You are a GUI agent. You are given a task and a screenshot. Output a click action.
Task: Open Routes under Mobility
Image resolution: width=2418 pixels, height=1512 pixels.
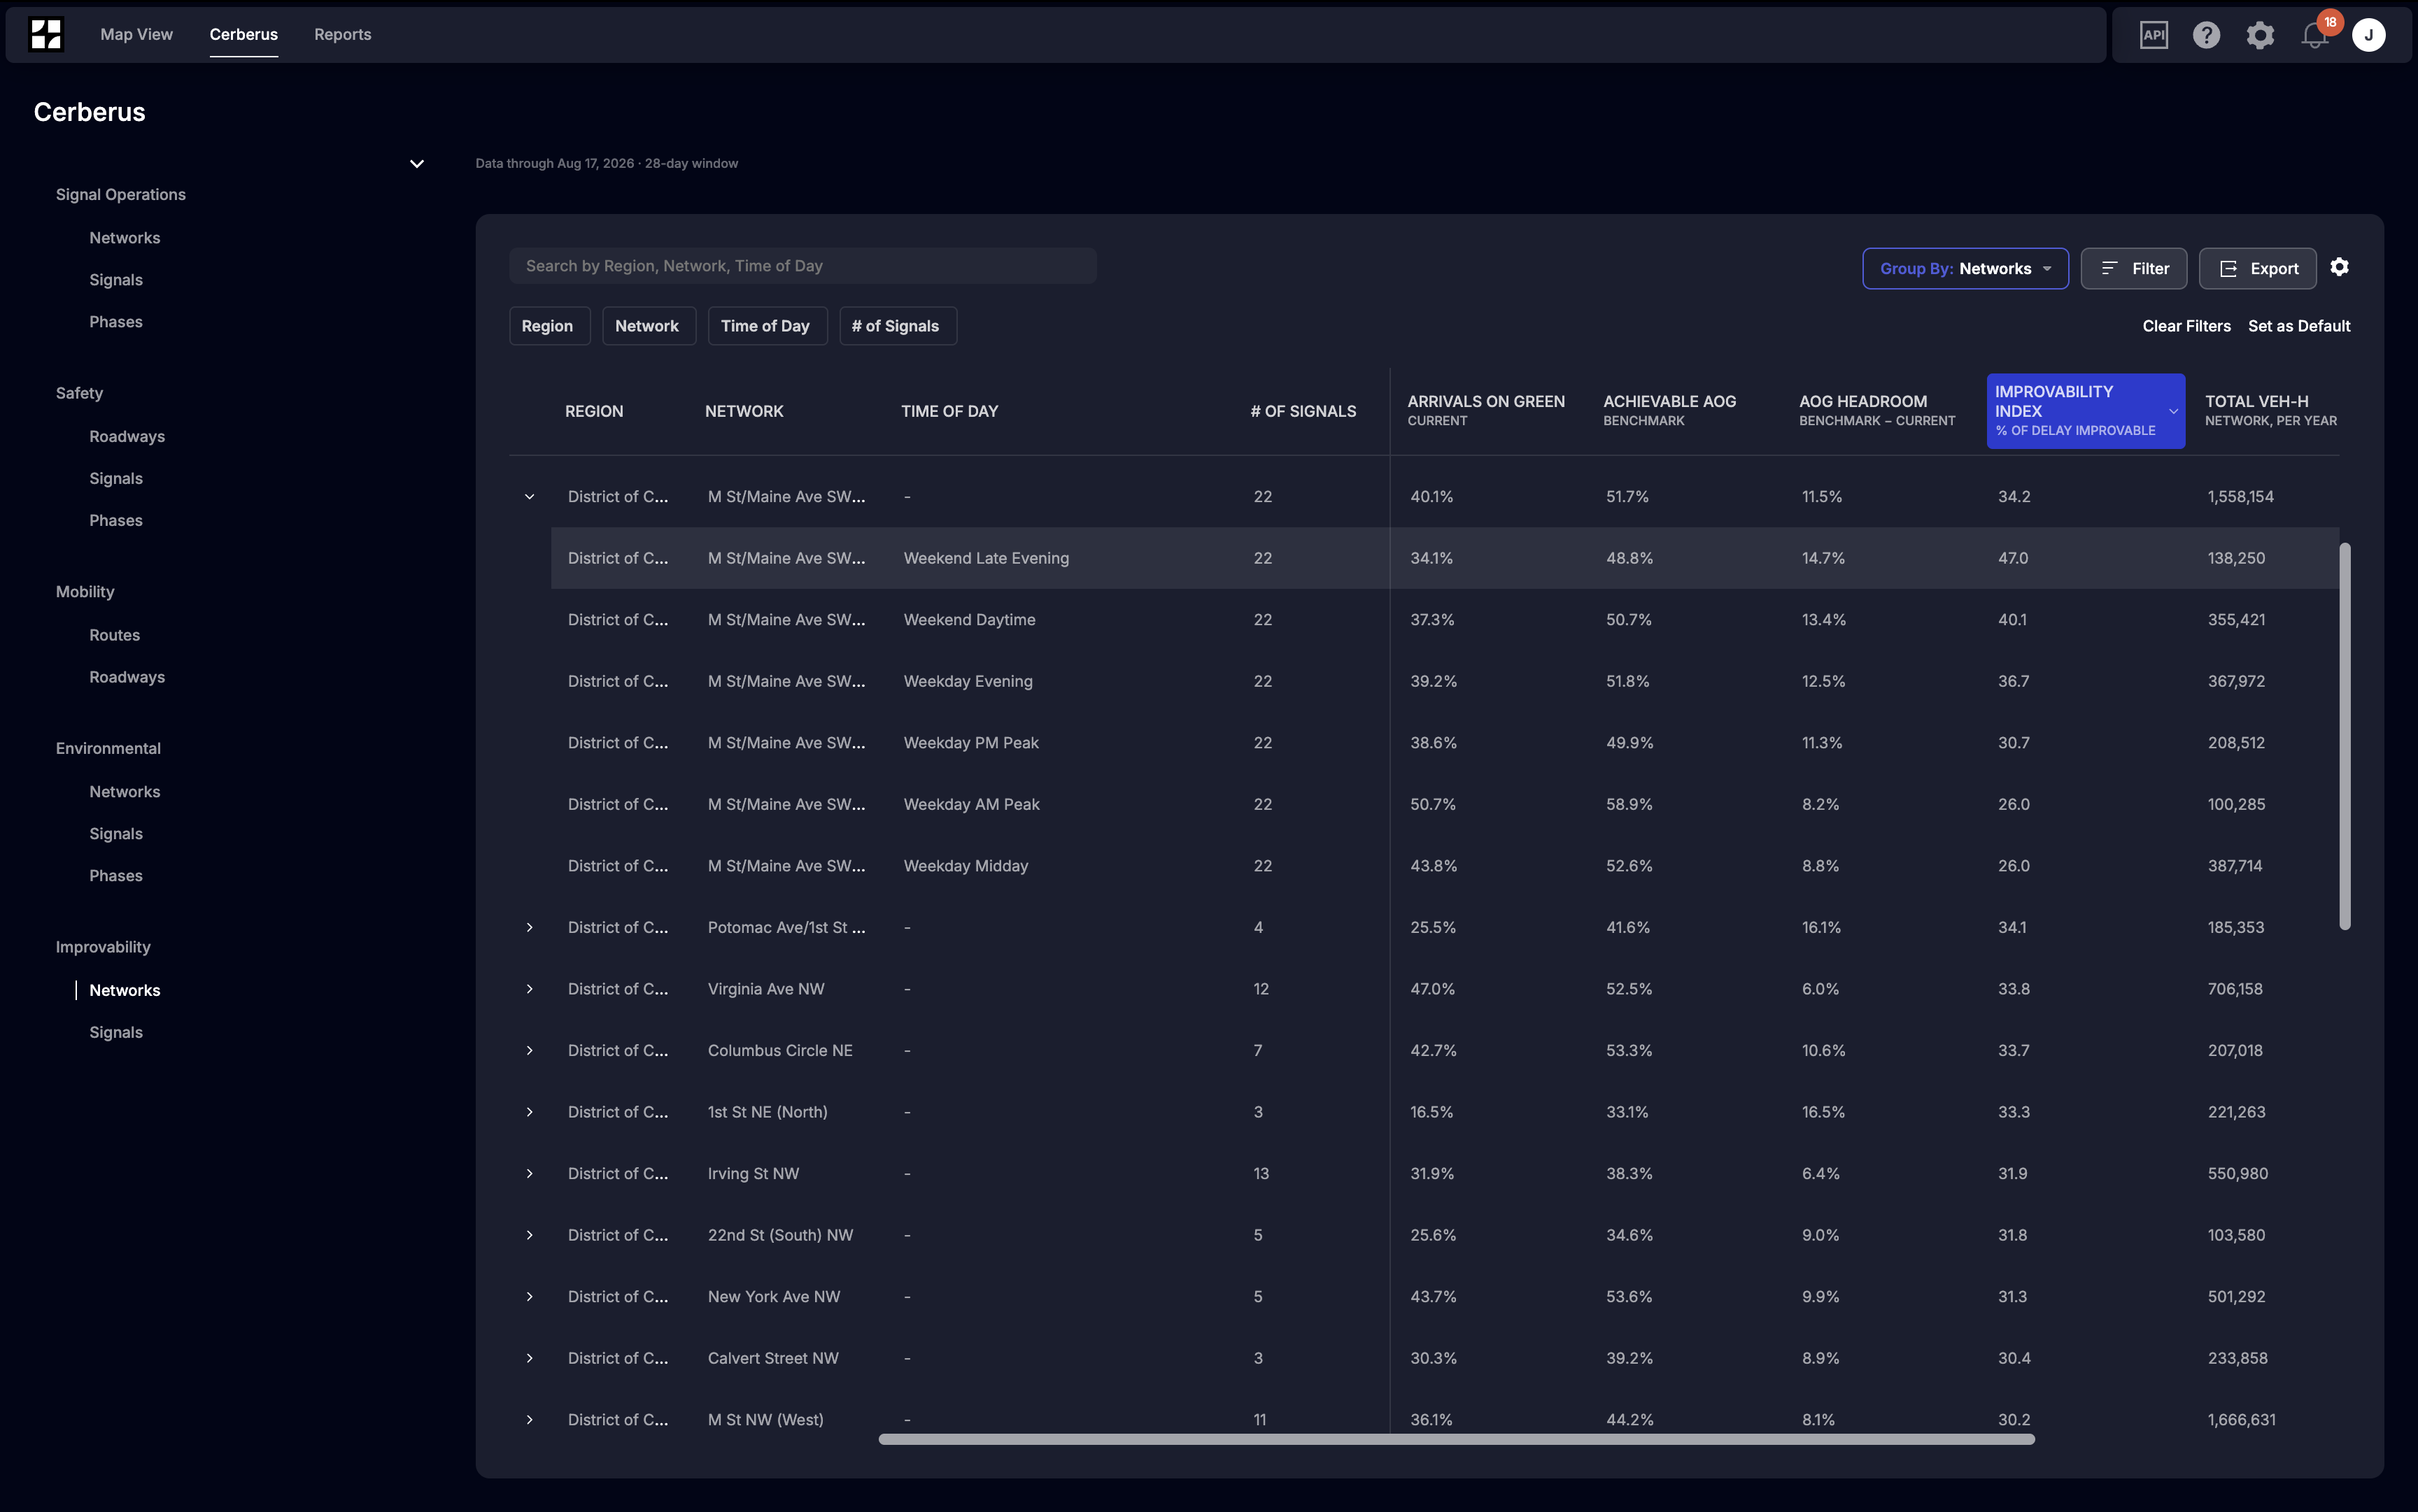tap(114, 635)
